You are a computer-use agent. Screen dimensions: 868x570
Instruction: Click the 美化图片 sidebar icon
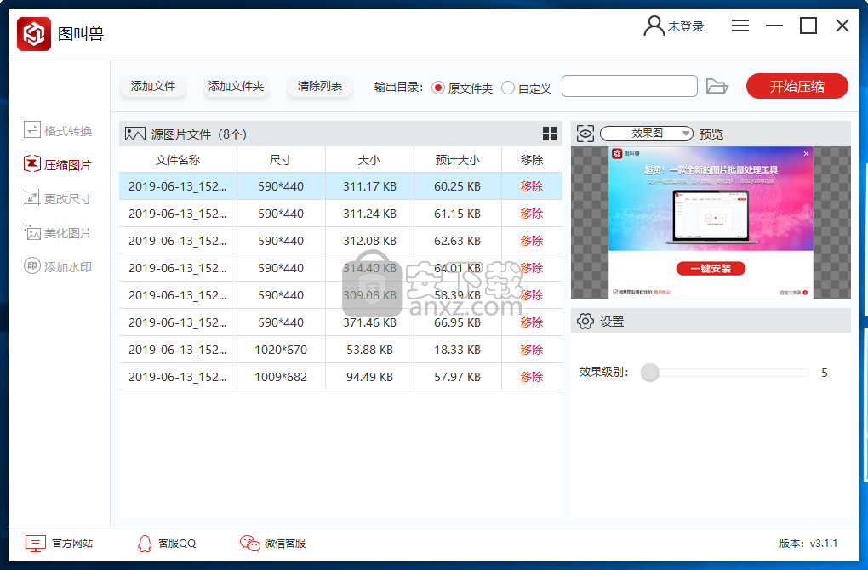pos(32,232)
